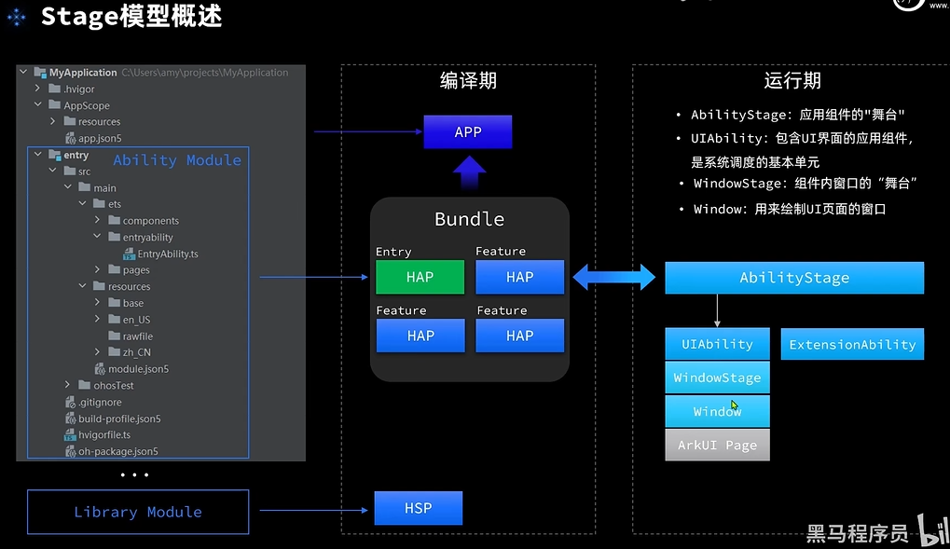Expand the zh_CN folder chevron

98,351
